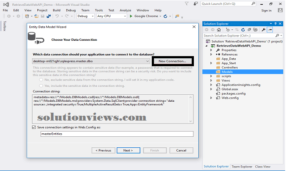Close the Entity Data Model Wizard dialog
The image size is (286, 171).
pyautogui.click(x=194, y=27)
